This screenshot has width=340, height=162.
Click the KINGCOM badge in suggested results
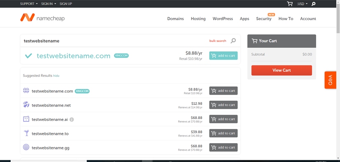click(82, 91)
